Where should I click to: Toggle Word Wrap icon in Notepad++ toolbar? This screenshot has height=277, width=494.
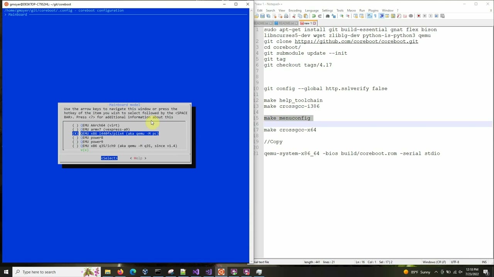pyautogui.click(x=370, y=16)
